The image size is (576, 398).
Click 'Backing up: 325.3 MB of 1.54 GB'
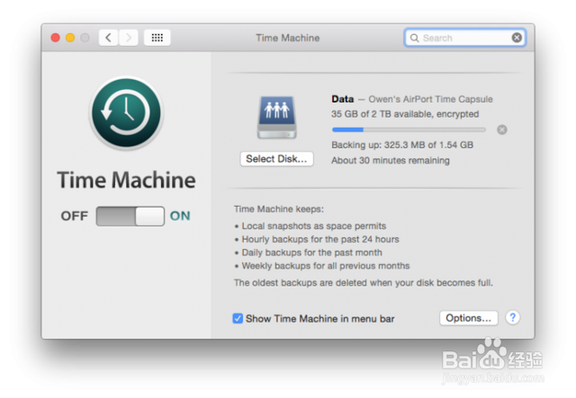[402, 145]
